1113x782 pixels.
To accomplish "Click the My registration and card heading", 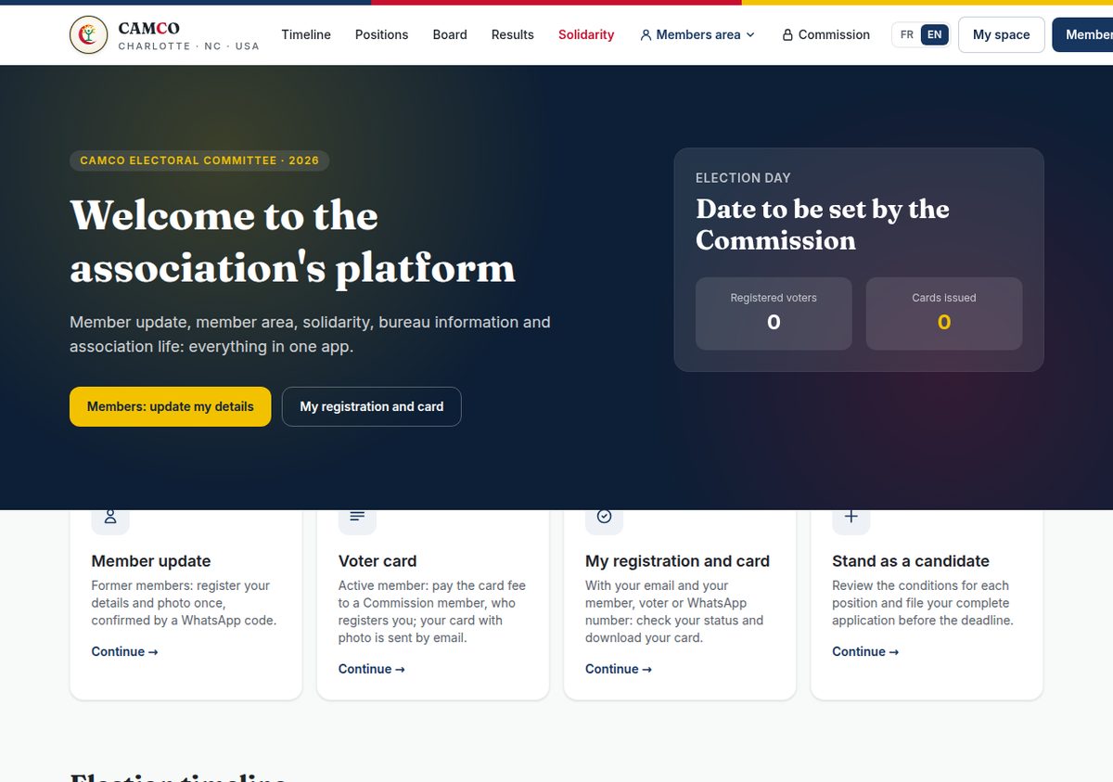I will point(677,561).
